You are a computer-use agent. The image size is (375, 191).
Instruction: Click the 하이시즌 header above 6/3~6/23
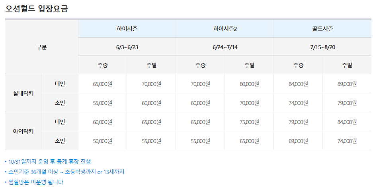[x=127, y=29]
